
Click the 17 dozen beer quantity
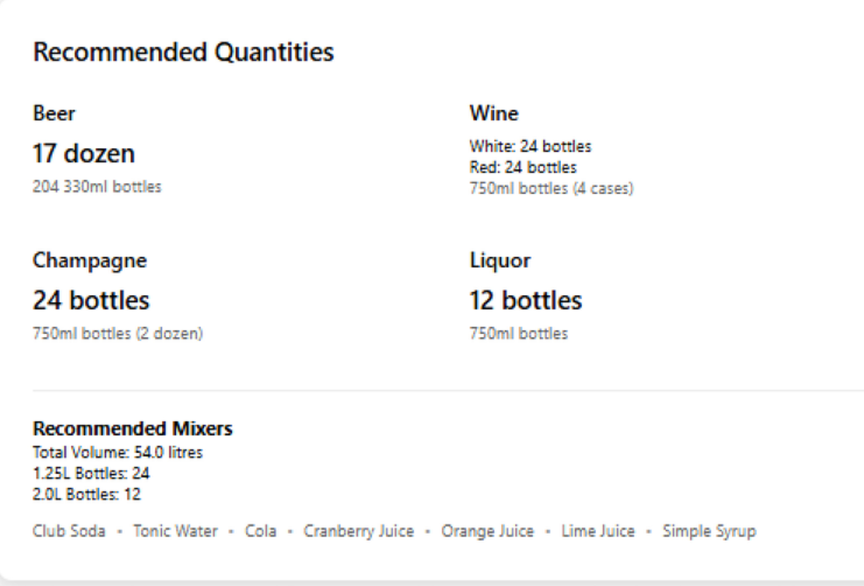coord(84,153)
